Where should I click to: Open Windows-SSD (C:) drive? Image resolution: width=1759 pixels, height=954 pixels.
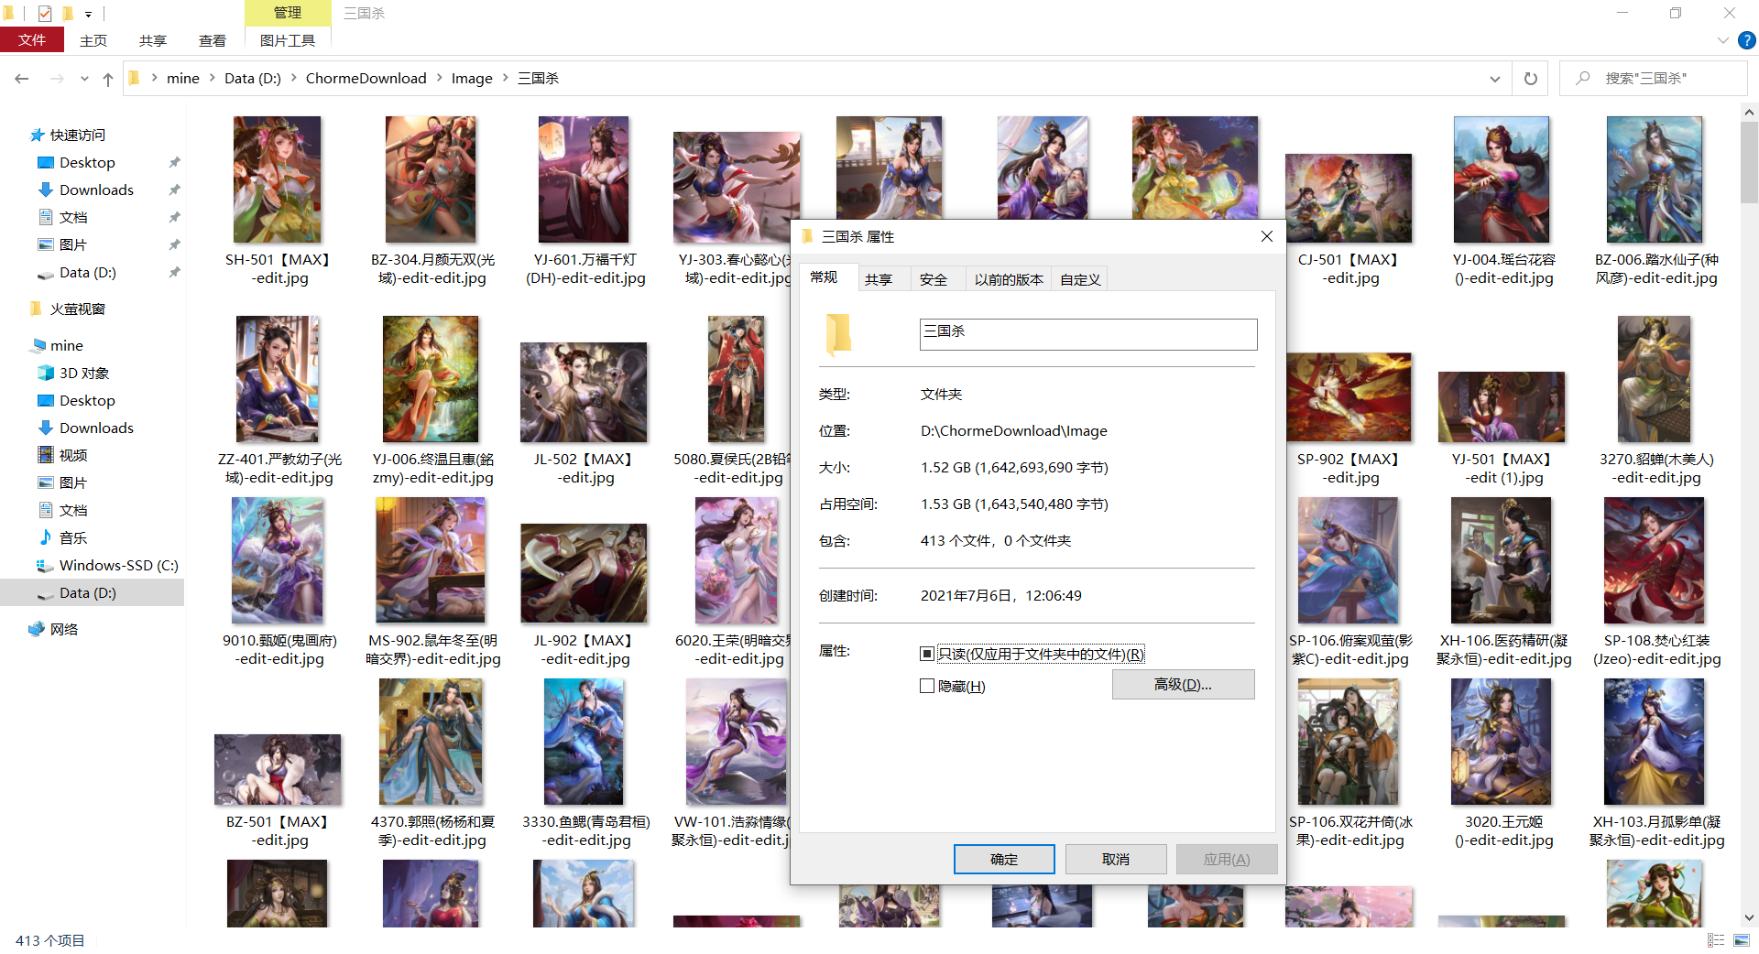click(x=118, y=565)
